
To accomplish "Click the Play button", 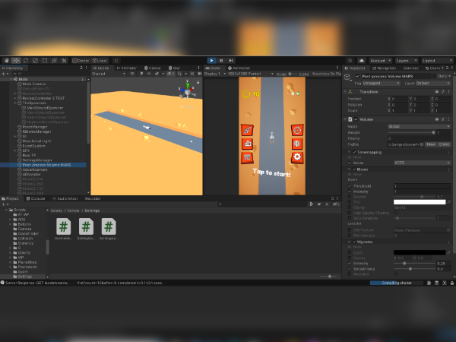I will [x=212, y=61].
